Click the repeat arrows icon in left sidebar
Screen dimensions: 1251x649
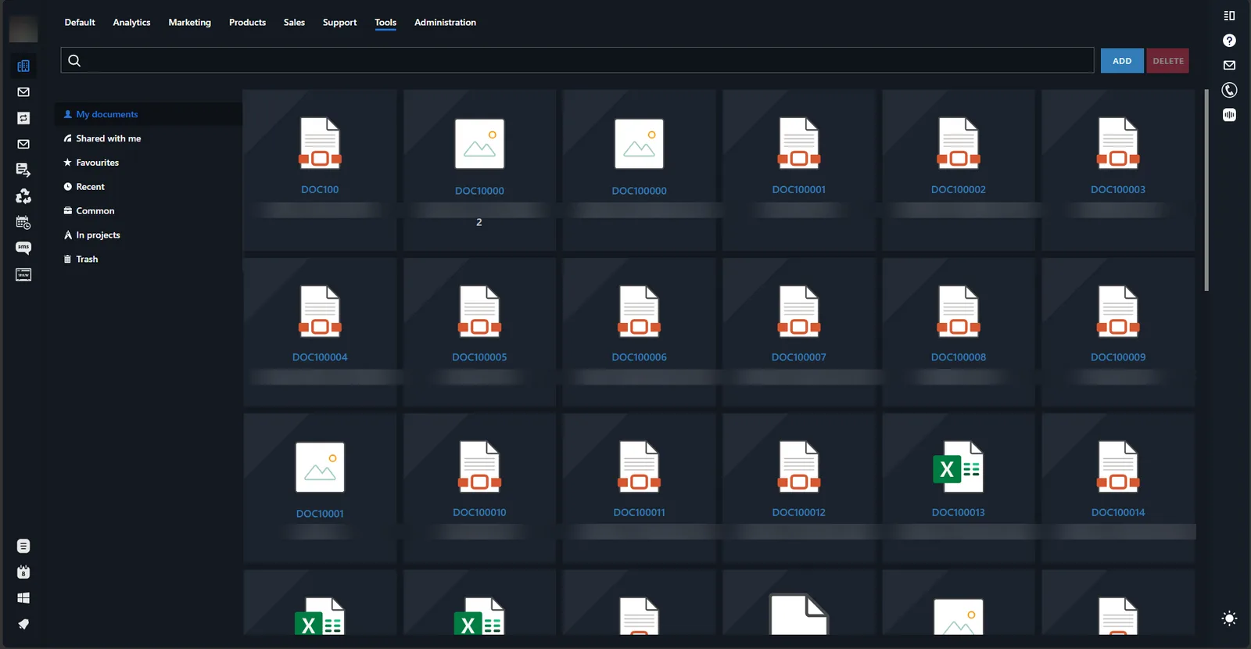[23, 118]
